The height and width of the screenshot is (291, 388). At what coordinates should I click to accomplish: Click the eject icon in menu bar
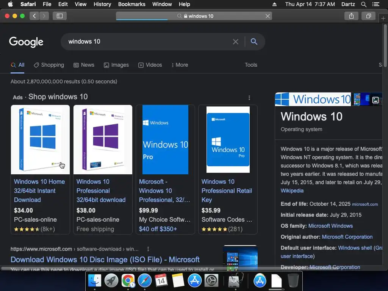[274, 4]
